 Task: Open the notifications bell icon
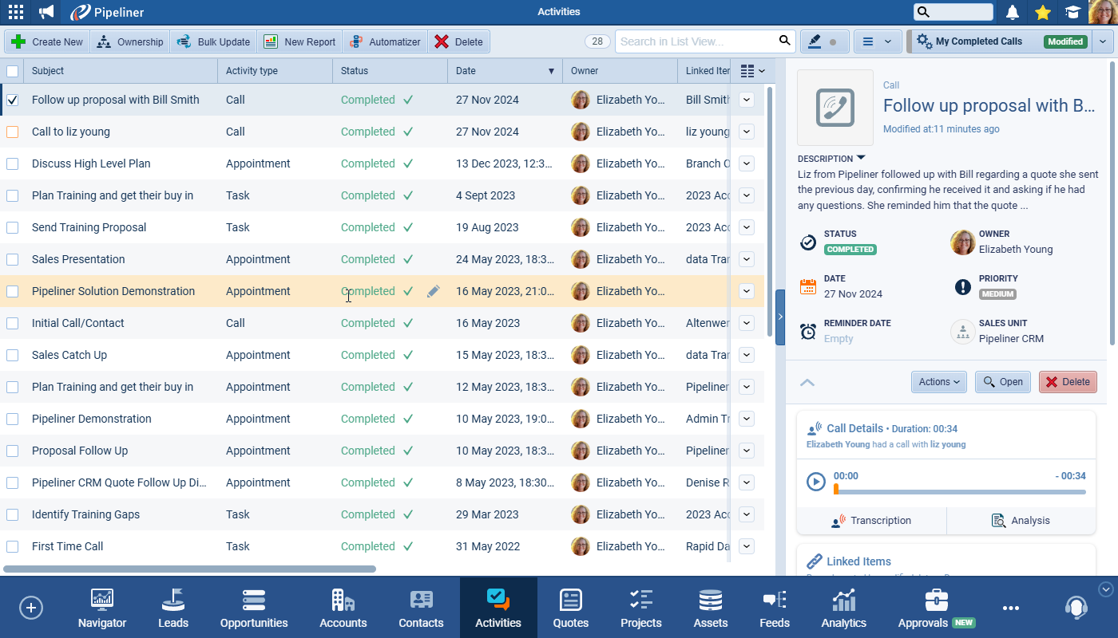click(x=1013, y=12)
